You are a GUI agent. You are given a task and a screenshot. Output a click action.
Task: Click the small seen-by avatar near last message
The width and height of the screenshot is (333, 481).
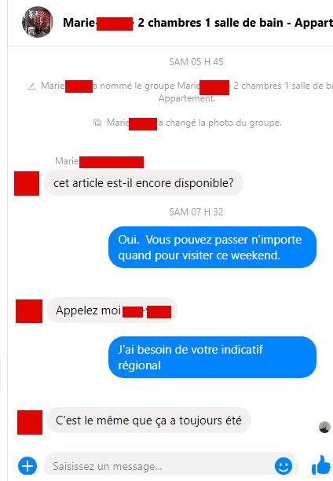pos(324,427)
